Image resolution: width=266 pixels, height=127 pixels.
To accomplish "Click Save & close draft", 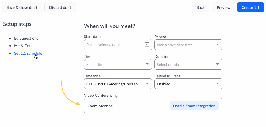I will [x=22, y=7].
